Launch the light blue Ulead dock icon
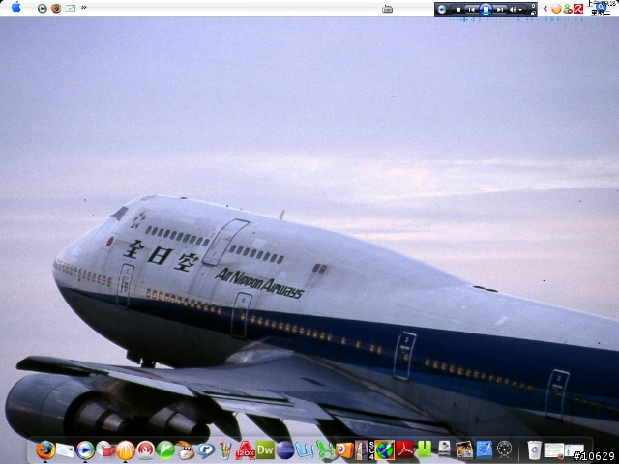Image resolution: width=619 pixels, height=464 pixels. click(x=305, y=450)
